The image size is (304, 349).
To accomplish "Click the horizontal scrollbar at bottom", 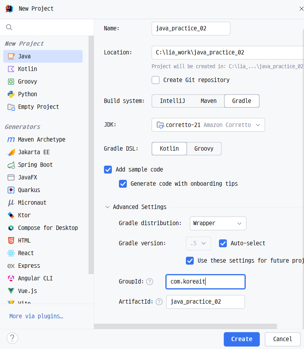I will point(185,326).
